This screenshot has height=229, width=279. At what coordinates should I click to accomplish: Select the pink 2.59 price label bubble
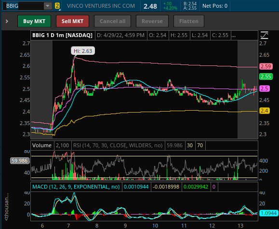click(x=266, y=66)
